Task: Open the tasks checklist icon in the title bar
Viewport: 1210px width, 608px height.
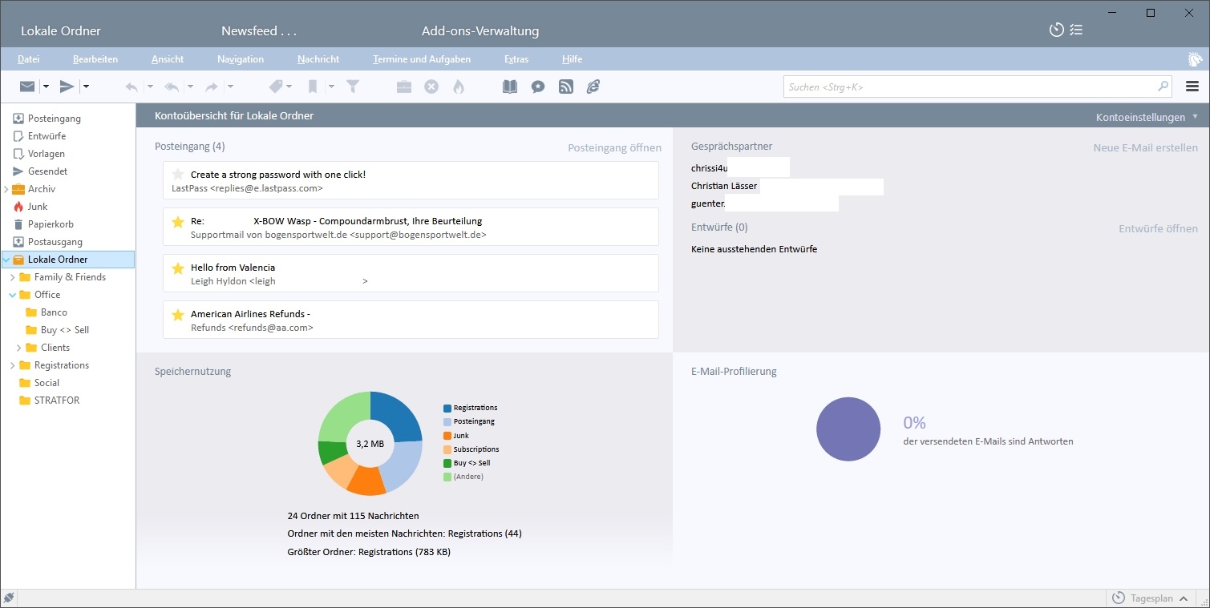Action: point(1076,30)
